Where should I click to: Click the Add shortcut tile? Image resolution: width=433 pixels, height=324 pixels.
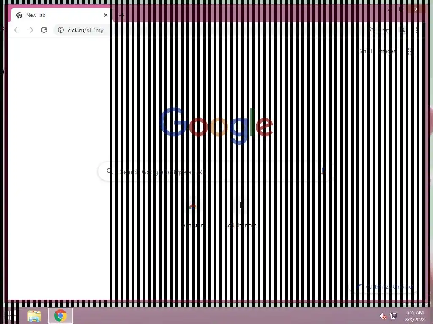240,213
